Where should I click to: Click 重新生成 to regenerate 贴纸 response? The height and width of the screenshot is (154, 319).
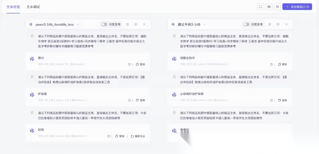[138, 136]
